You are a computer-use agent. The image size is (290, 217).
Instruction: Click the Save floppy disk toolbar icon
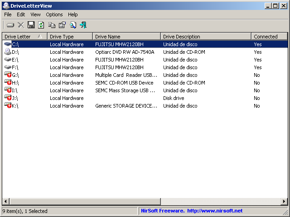31,25
